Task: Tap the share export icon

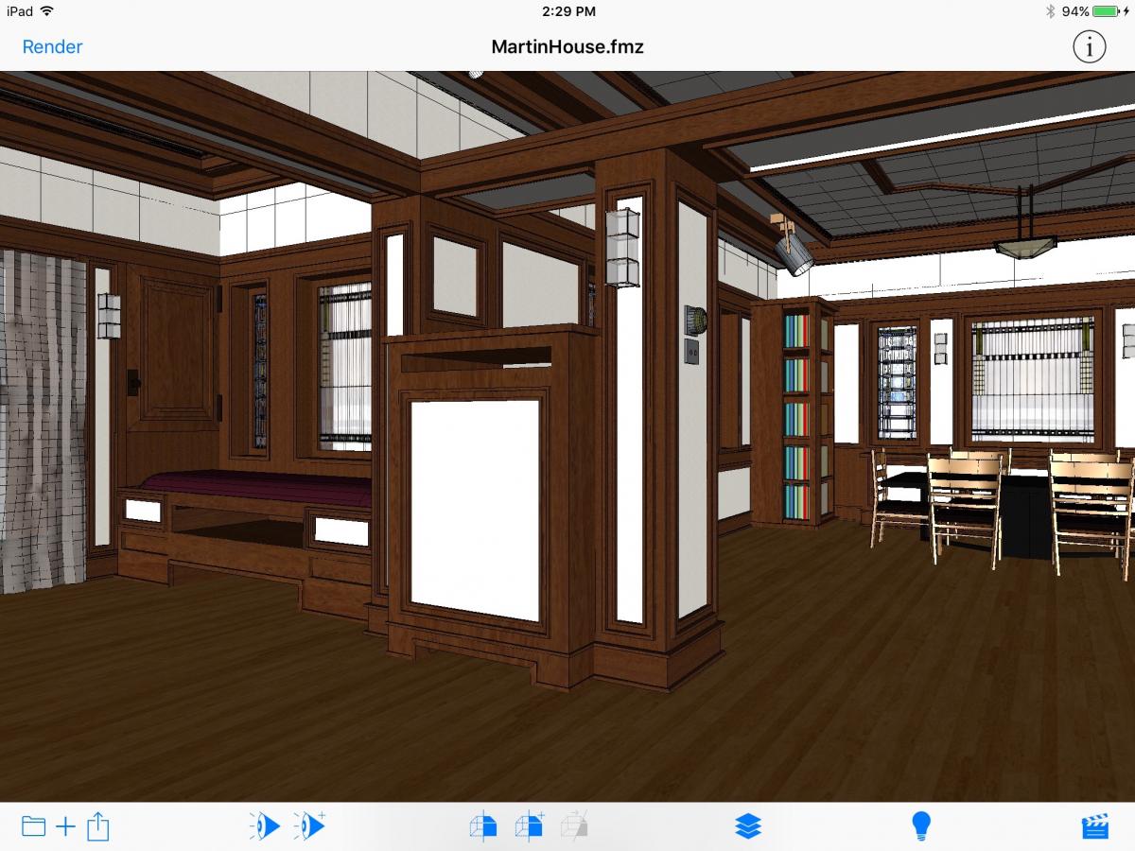Action: click(x=98, y=826)
